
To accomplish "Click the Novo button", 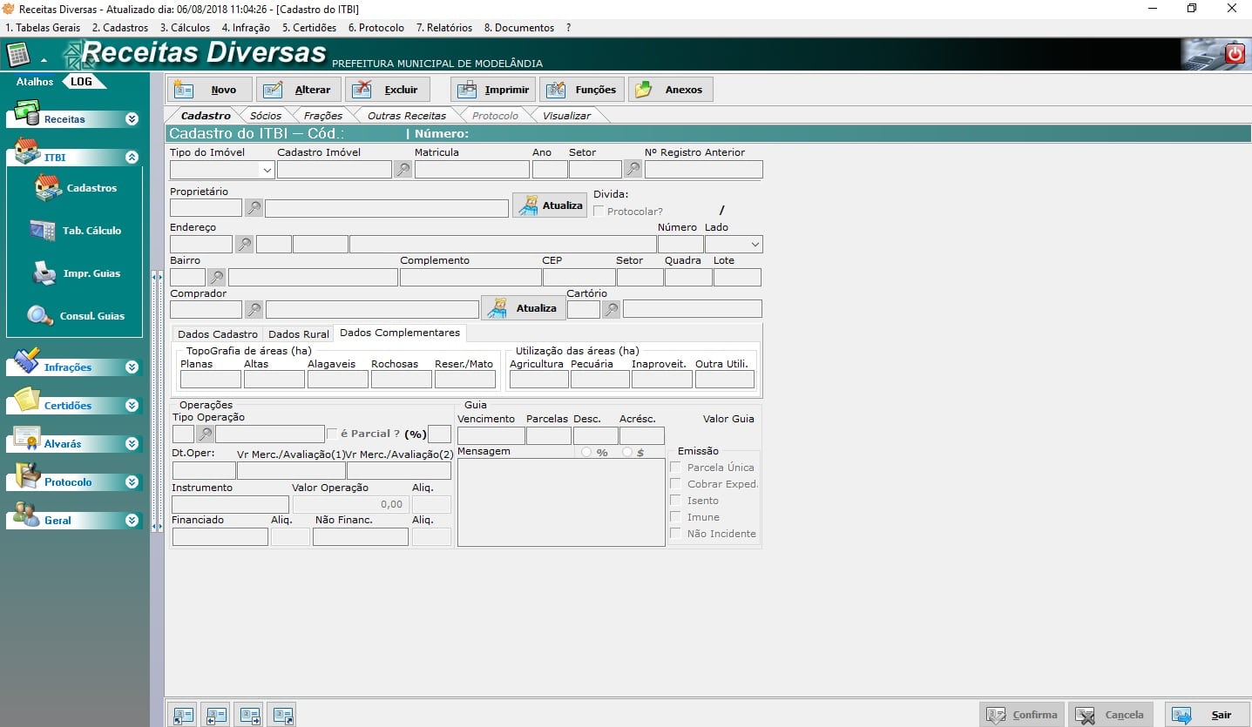I will click(210, 90).
